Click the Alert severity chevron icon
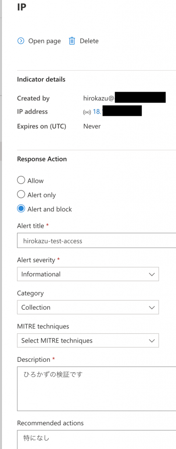This screenshot has height=449, width=176. coord(152,274)
